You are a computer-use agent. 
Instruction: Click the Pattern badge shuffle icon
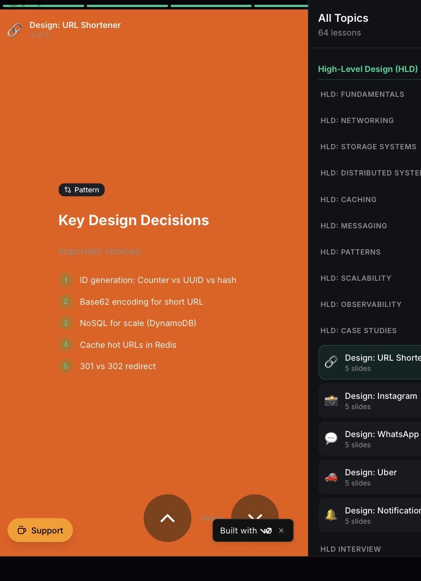67,190
